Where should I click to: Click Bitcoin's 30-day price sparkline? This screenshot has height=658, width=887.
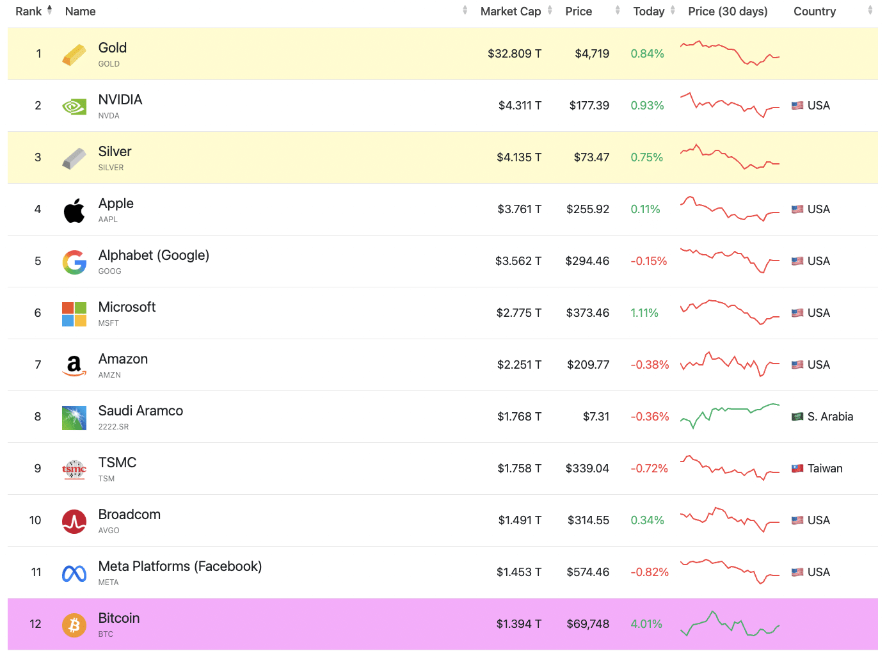(730, 623)
